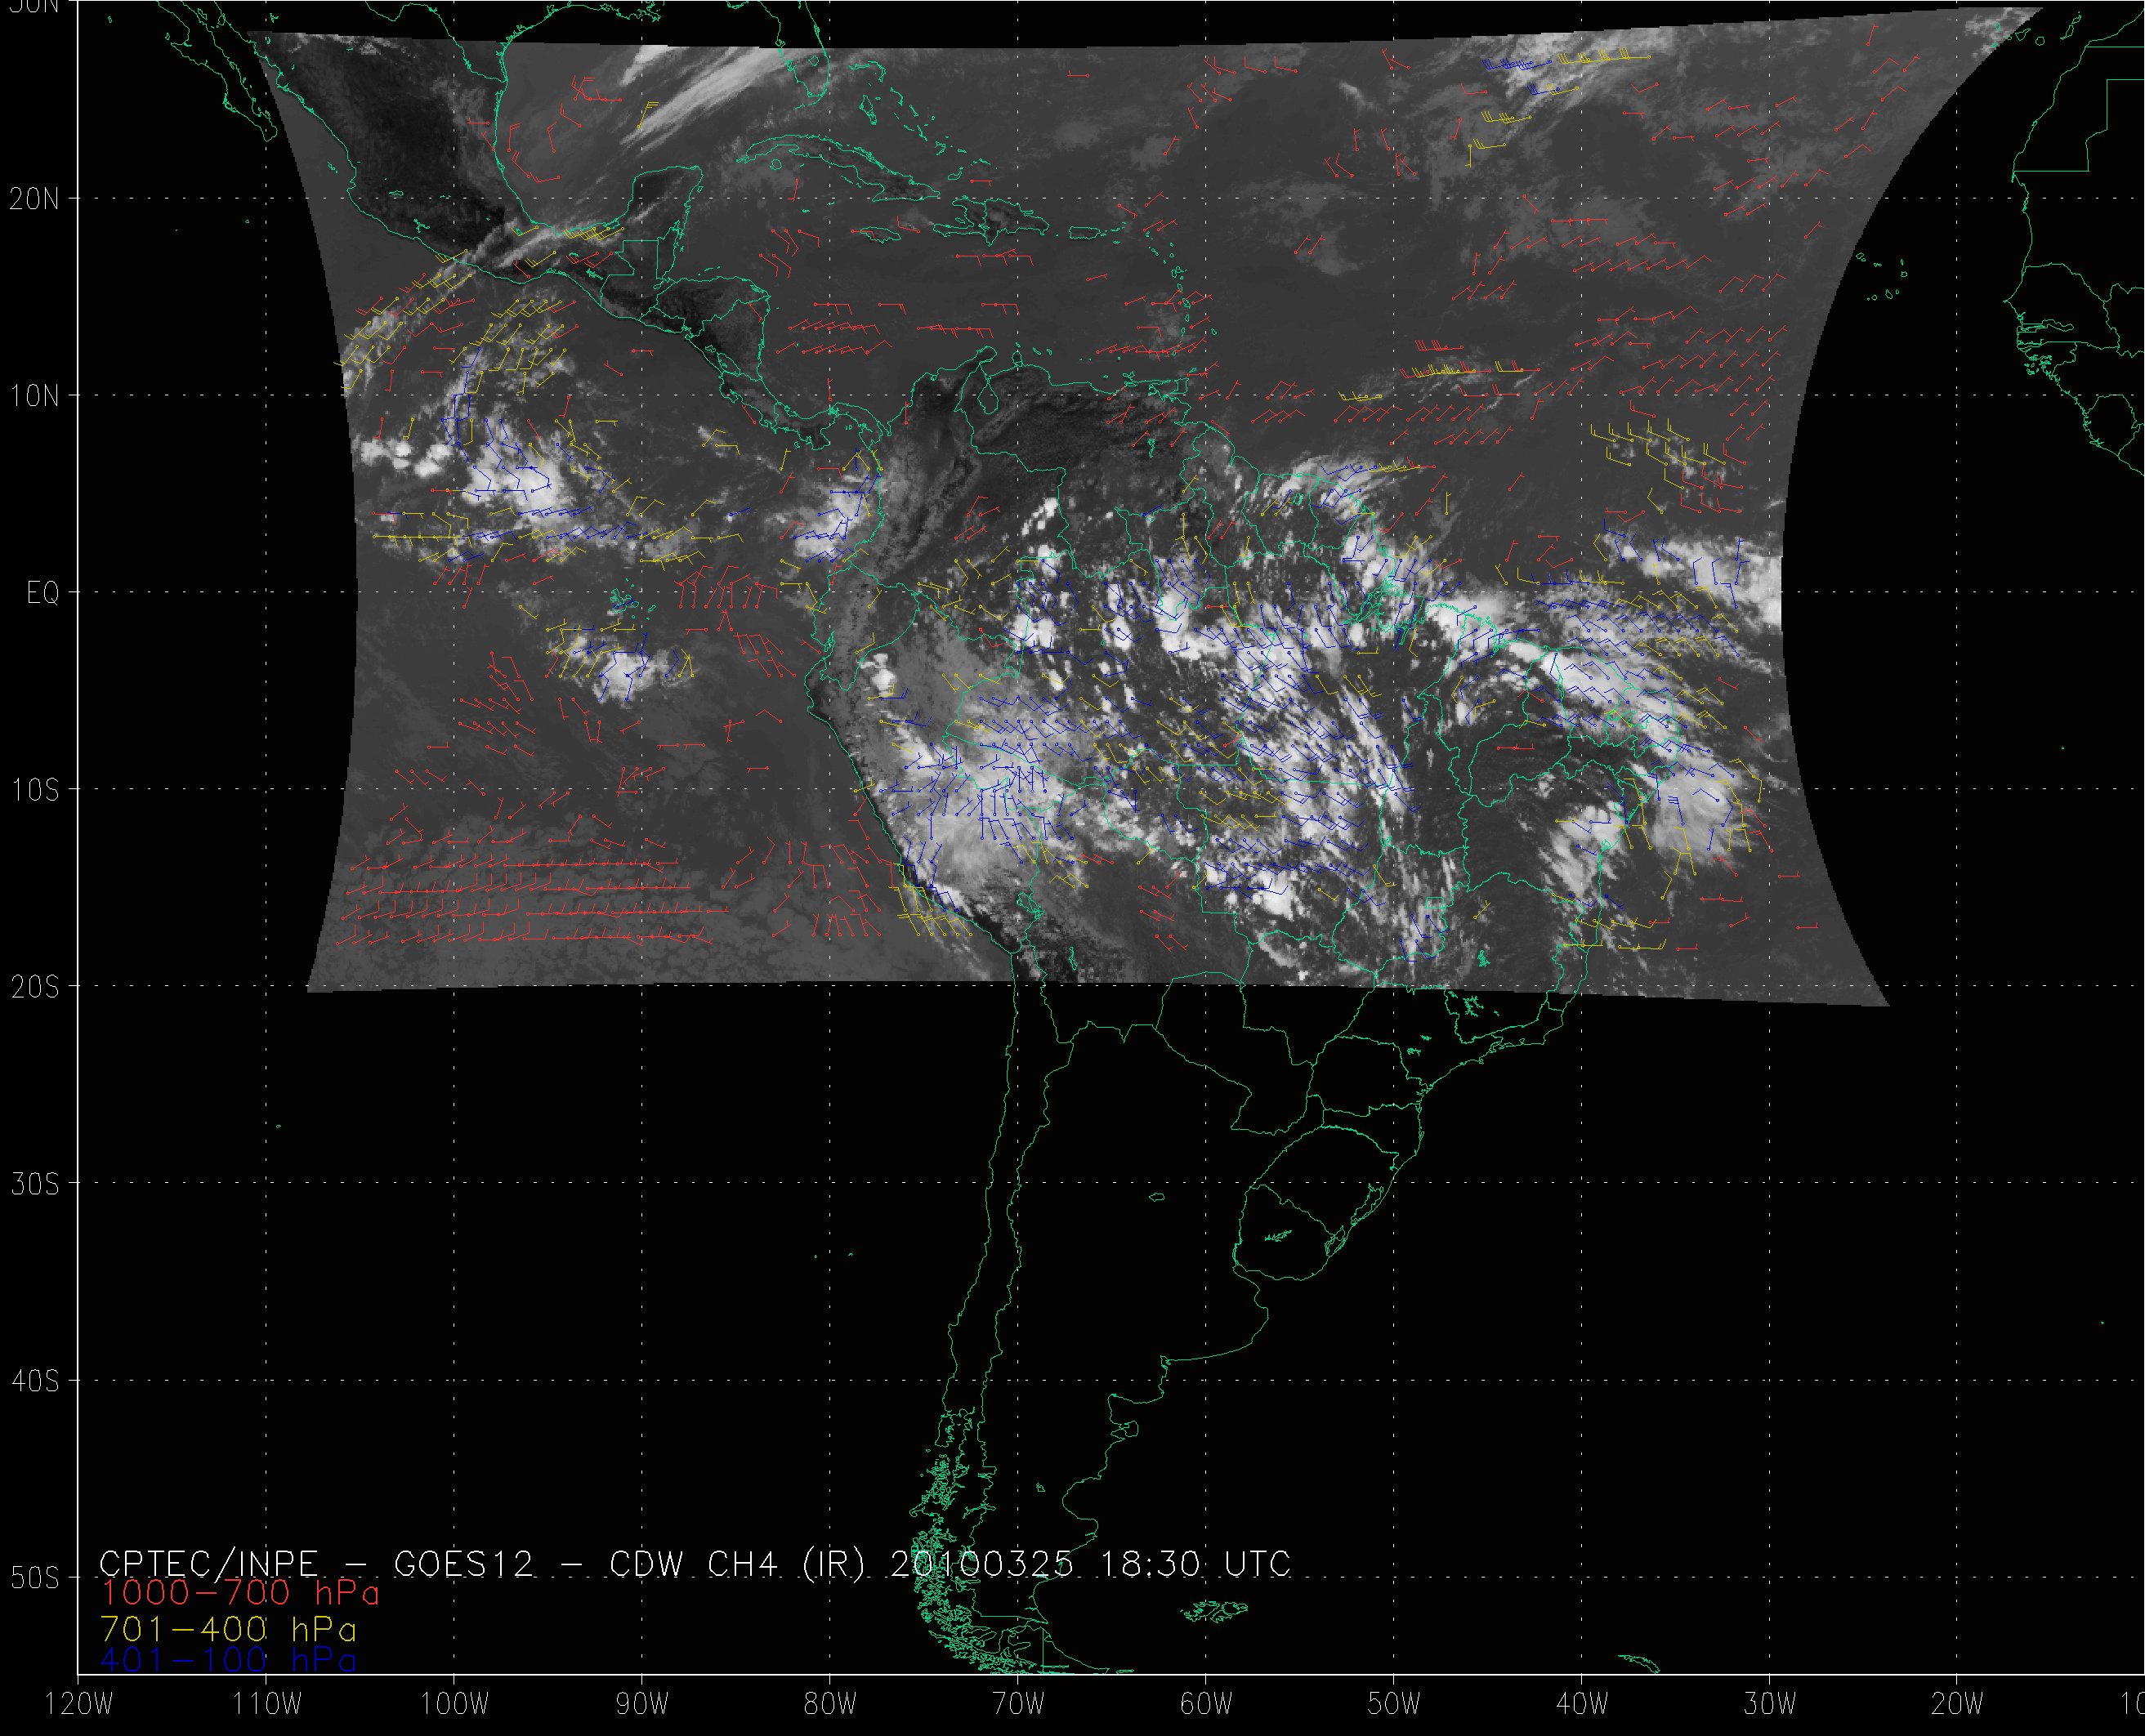Click the CH4 (IR) channel text
The width and height of the screenshot is (2145, 1736).
click(x=787, y=1564)
